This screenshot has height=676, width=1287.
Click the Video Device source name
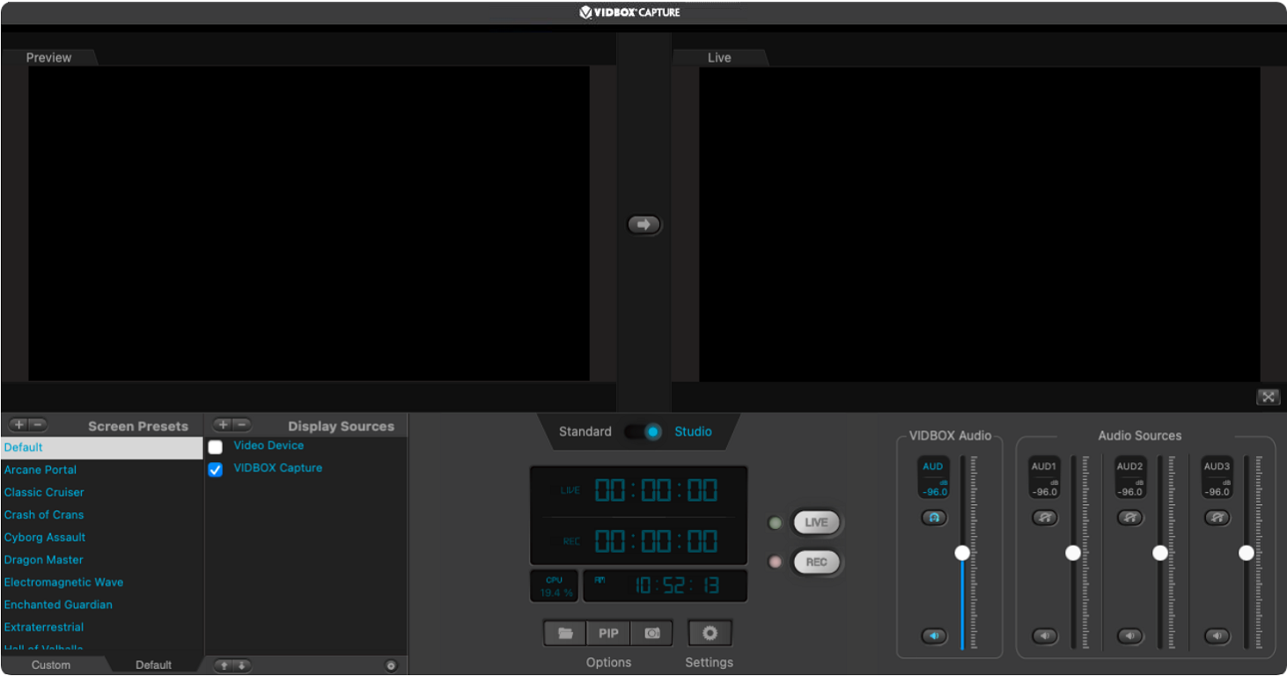[x=268, y=445]
